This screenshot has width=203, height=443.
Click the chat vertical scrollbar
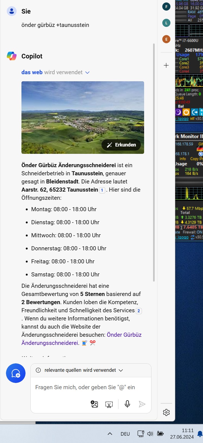tap(154, 162)
